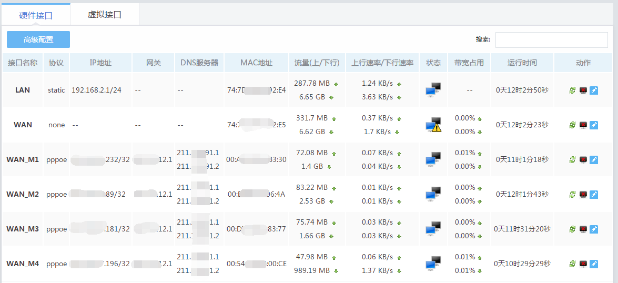Click the 高级配置 button
Viewport: 618px width, 283px height.
pos(38,39)
